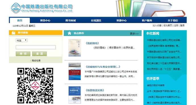
Task: Click the 铁路物流实务 blue book cover thumbnail
Action: [x=75, y=95]
